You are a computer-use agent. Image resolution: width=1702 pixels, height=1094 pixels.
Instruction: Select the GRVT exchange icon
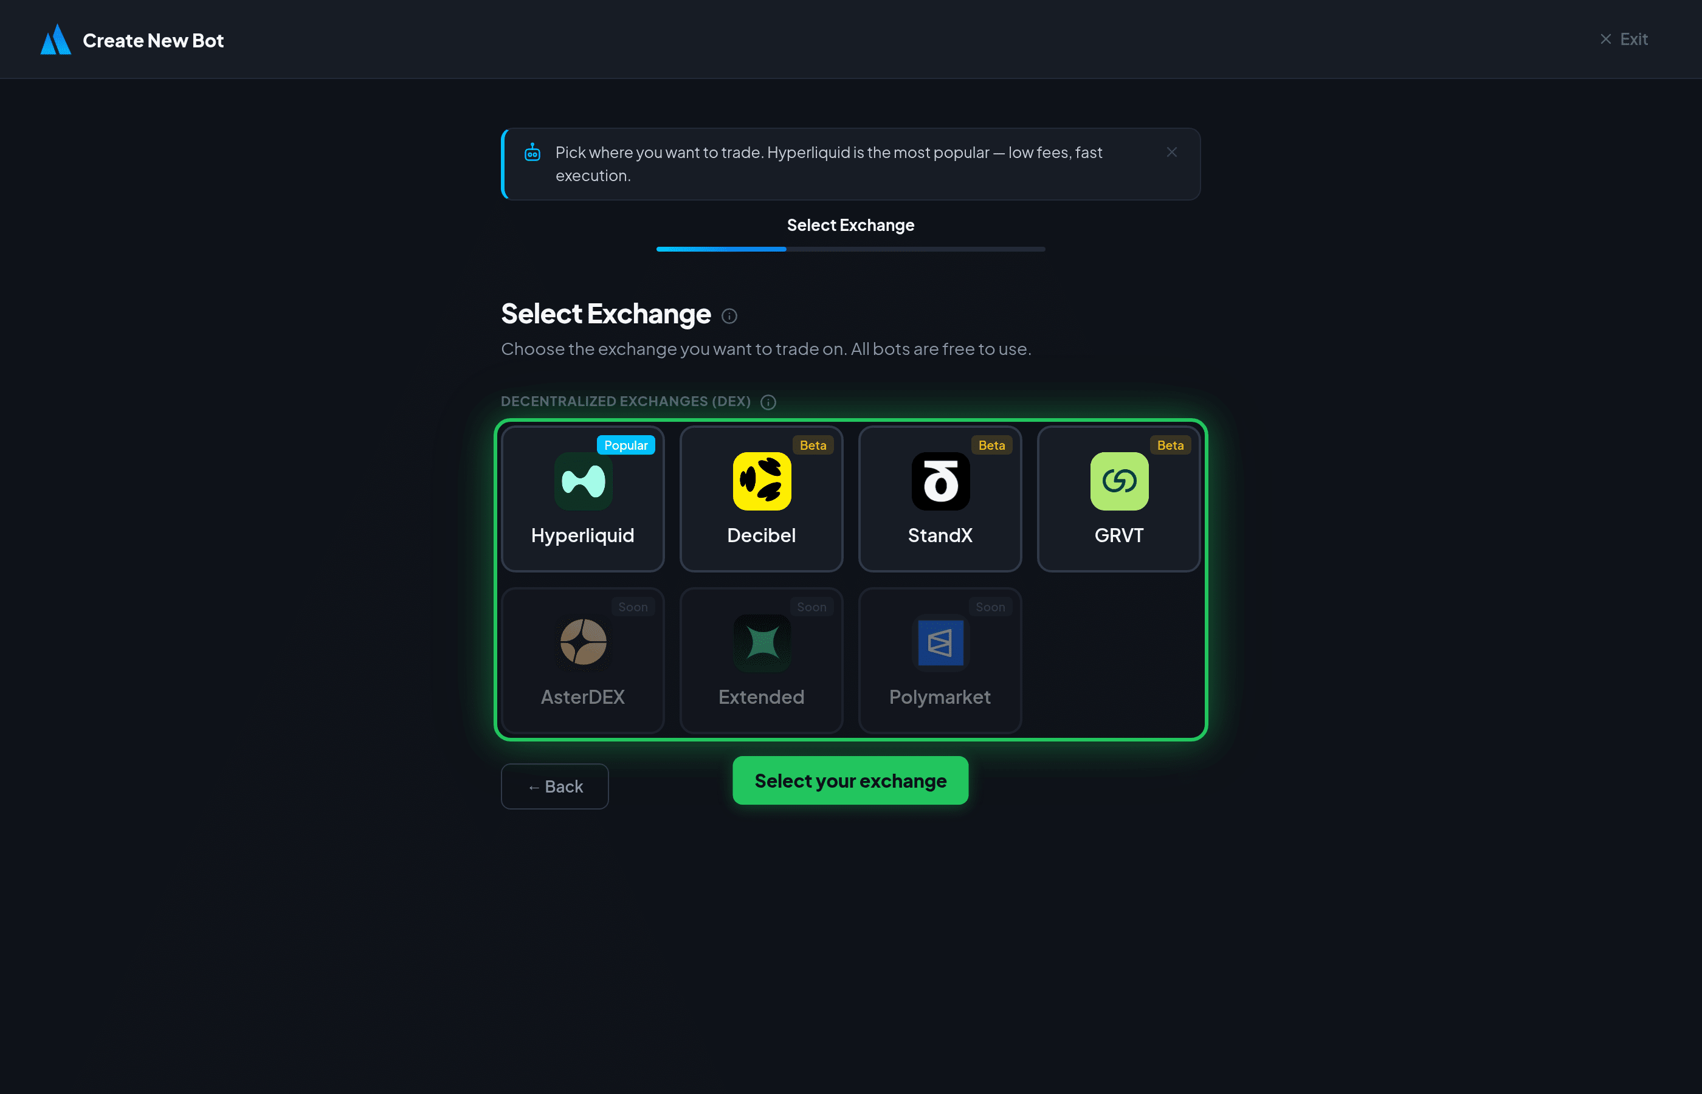(x=1119, y=481)
